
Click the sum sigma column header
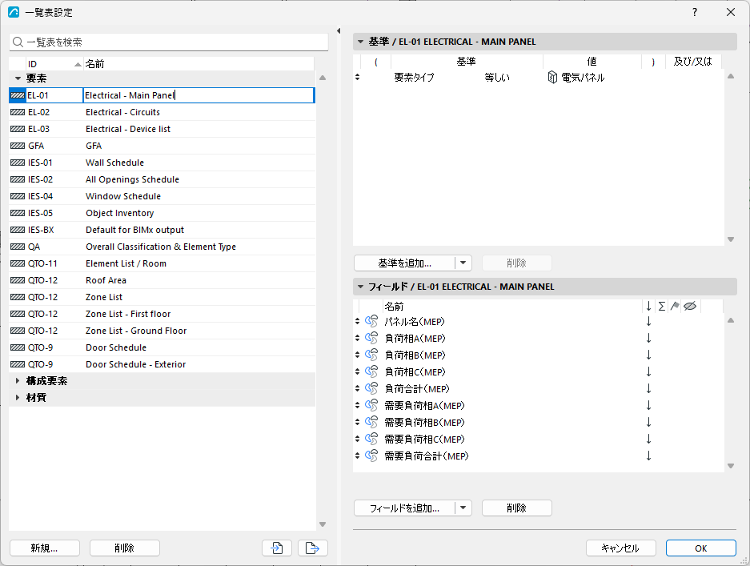pos(662,306)
